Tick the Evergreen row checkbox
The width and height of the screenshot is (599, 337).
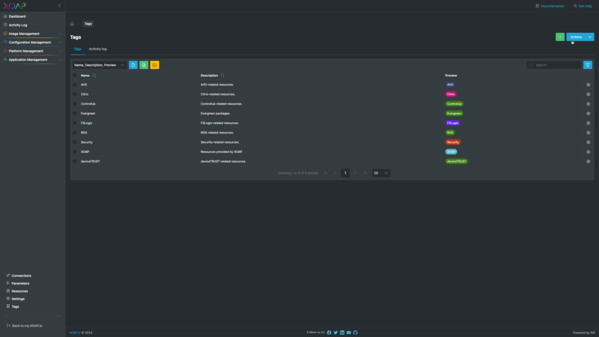point(75,114)
